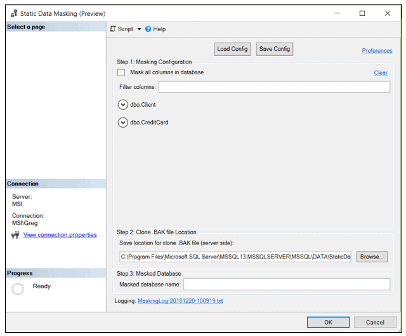Click the Static Data Masking title icon
This screenshot has height=336, width=406.
(13, 13)
